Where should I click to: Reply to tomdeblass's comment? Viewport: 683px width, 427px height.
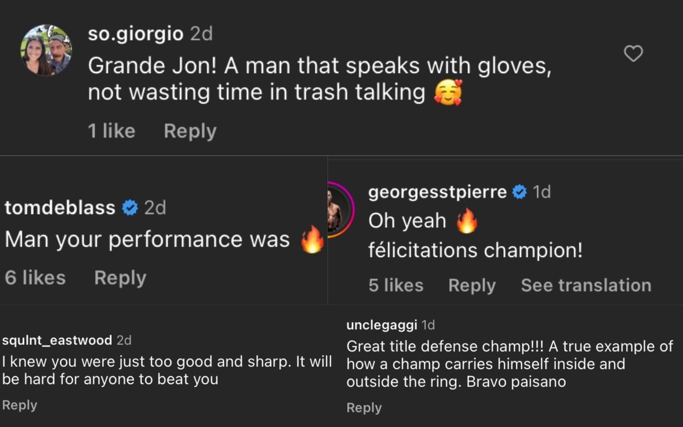coord(120,278)
